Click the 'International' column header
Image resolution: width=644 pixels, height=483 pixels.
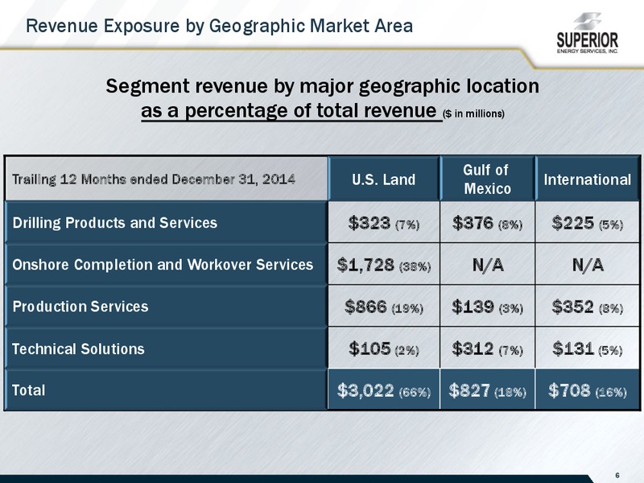tap(588, 179)
